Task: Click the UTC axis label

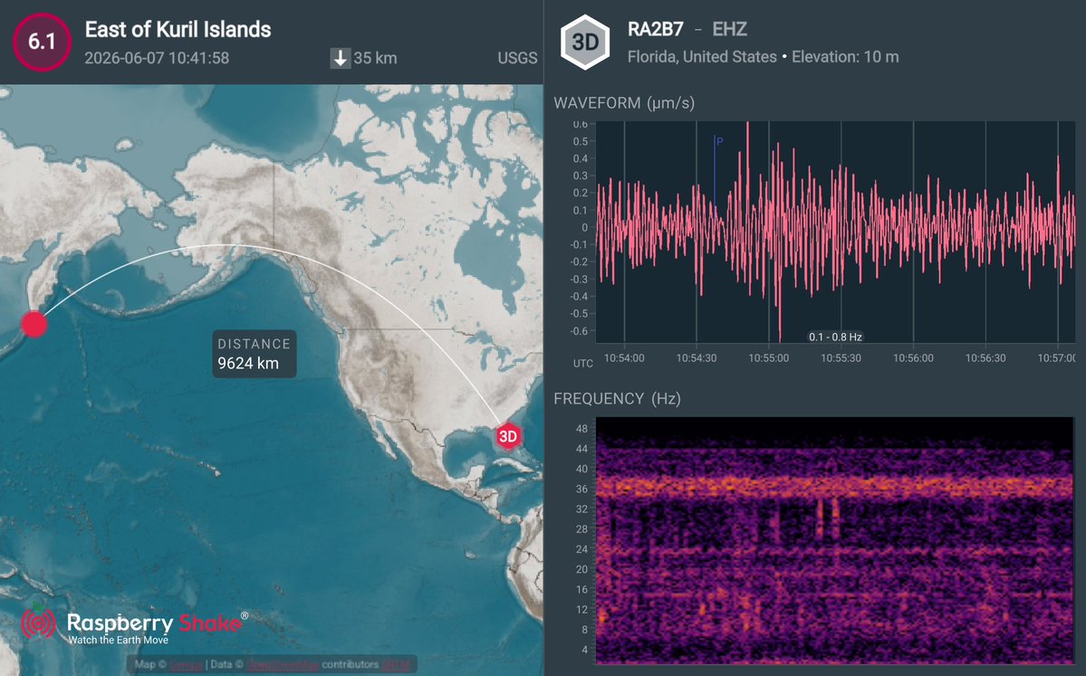Action: [x=583, y=363]
